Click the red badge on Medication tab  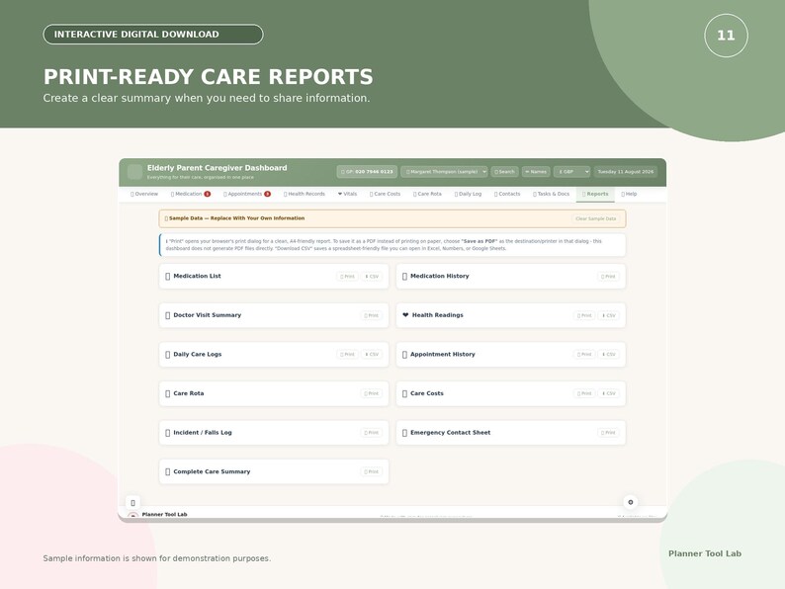point(208,194)
